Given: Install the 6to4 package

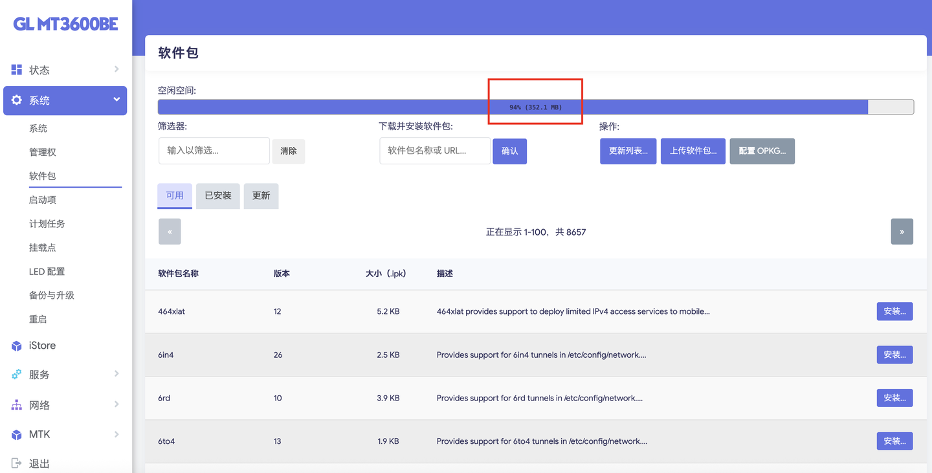Looking at the screenshot, I should (895, 441).
